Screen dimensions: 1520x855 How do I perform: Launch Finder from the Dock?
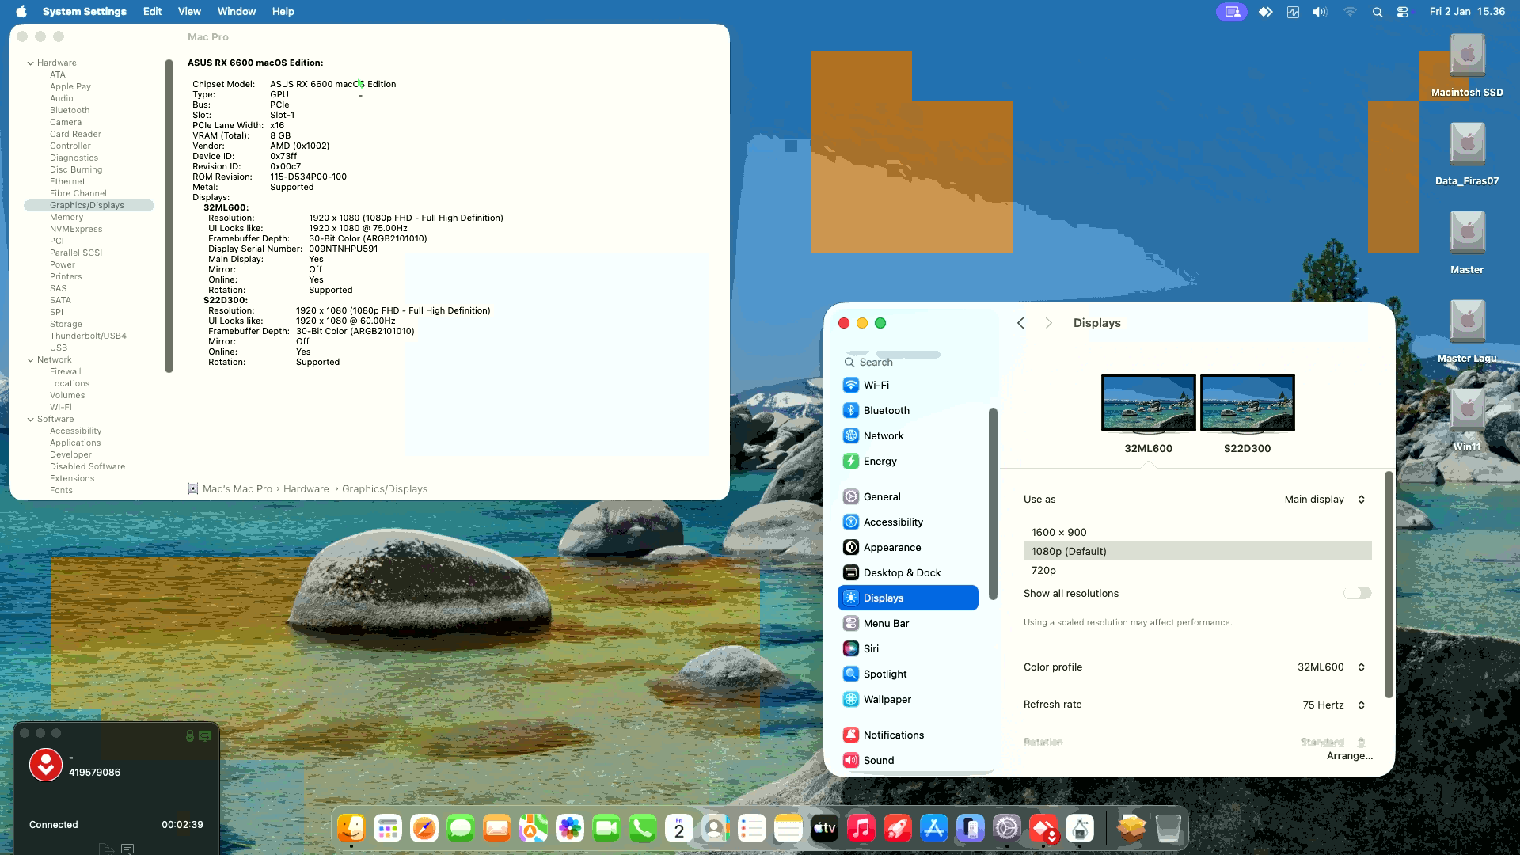point(351,828)
